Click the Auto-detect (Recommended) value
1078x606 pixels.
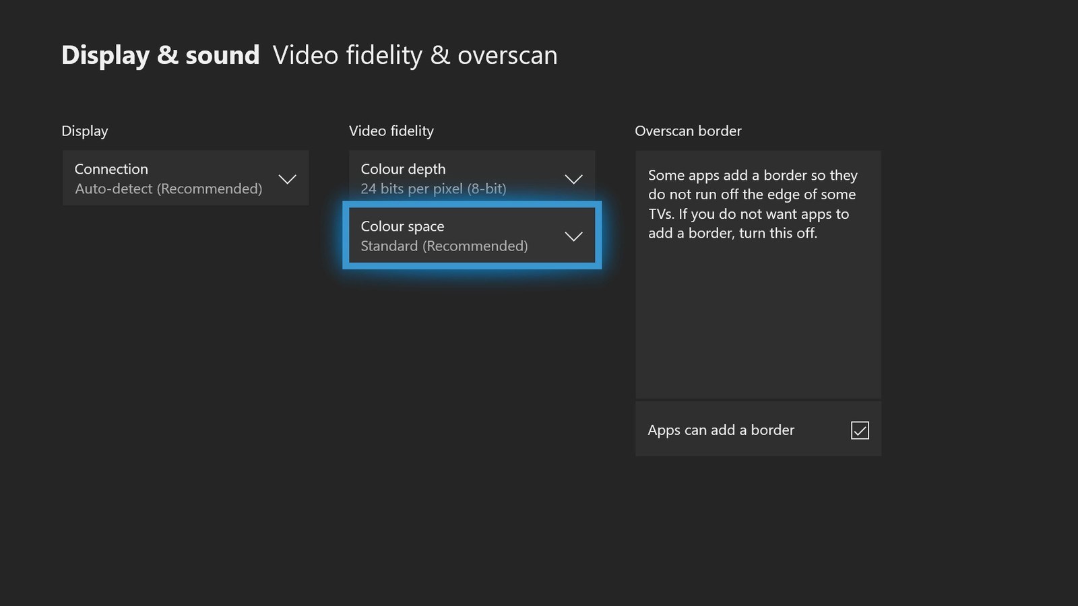[168, 189]
